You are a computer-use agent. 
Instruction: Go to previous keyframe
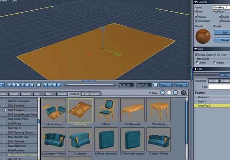45,85
